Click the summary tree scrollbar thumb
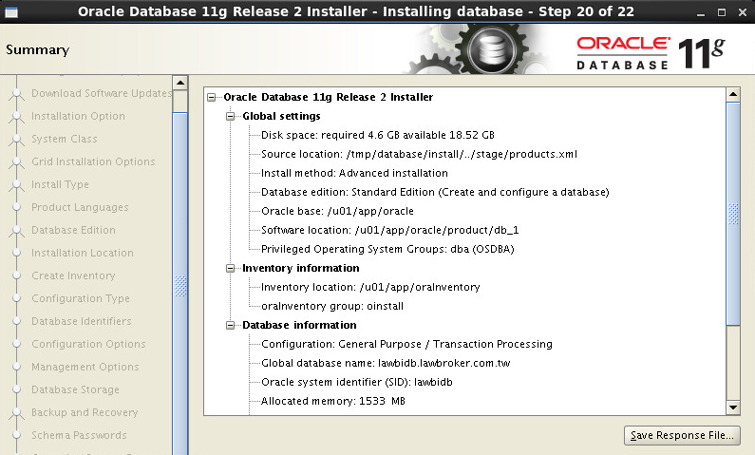The width and height of the screenshot is (755, 455). (733, 214)
